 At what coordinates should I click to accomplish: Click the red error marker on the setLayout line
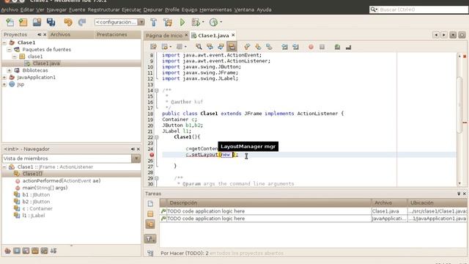coord(152,155)
